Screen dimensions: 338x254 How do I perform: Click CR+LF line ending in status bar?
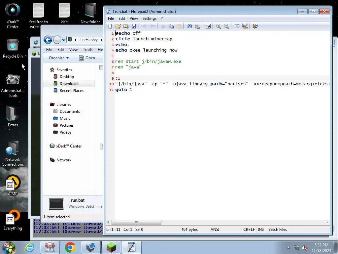tap(249, 230)
